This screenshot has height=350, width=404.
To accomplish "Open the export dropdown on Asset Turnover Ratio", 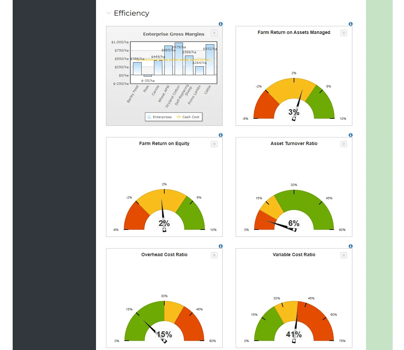I will [344, 144].
